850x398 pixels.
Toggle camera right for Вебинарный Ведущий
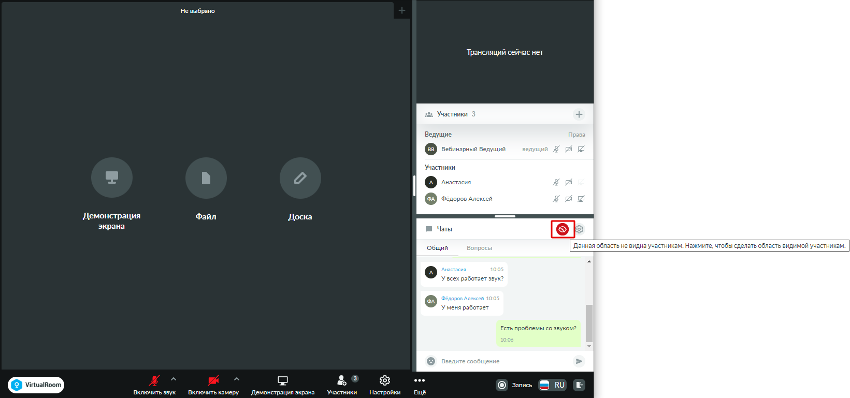click(x=569, y=149)
